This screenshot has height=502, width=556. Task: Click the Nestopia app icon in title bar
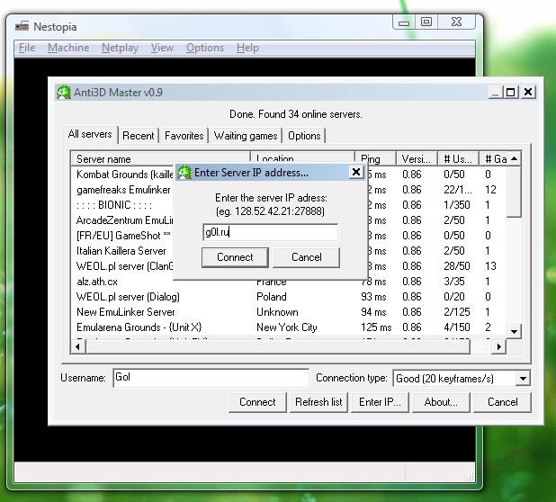(22, 26)
